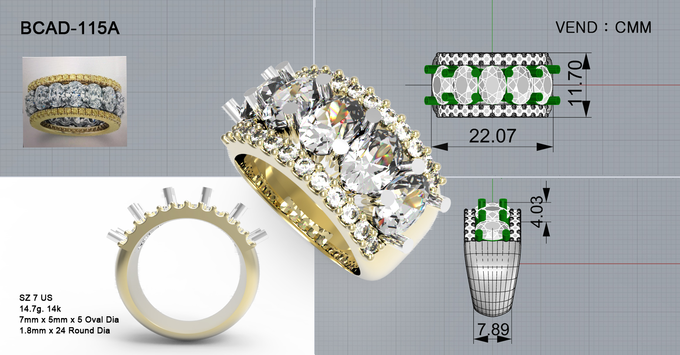This screenshot has width=680, height=355.
Task: Click the BCAD-115A design code title
Action: (70, 29)
